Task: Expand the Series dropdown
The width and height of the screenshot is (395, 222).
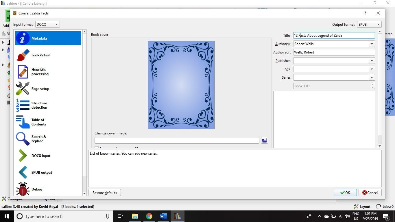Action: [372, 77]
